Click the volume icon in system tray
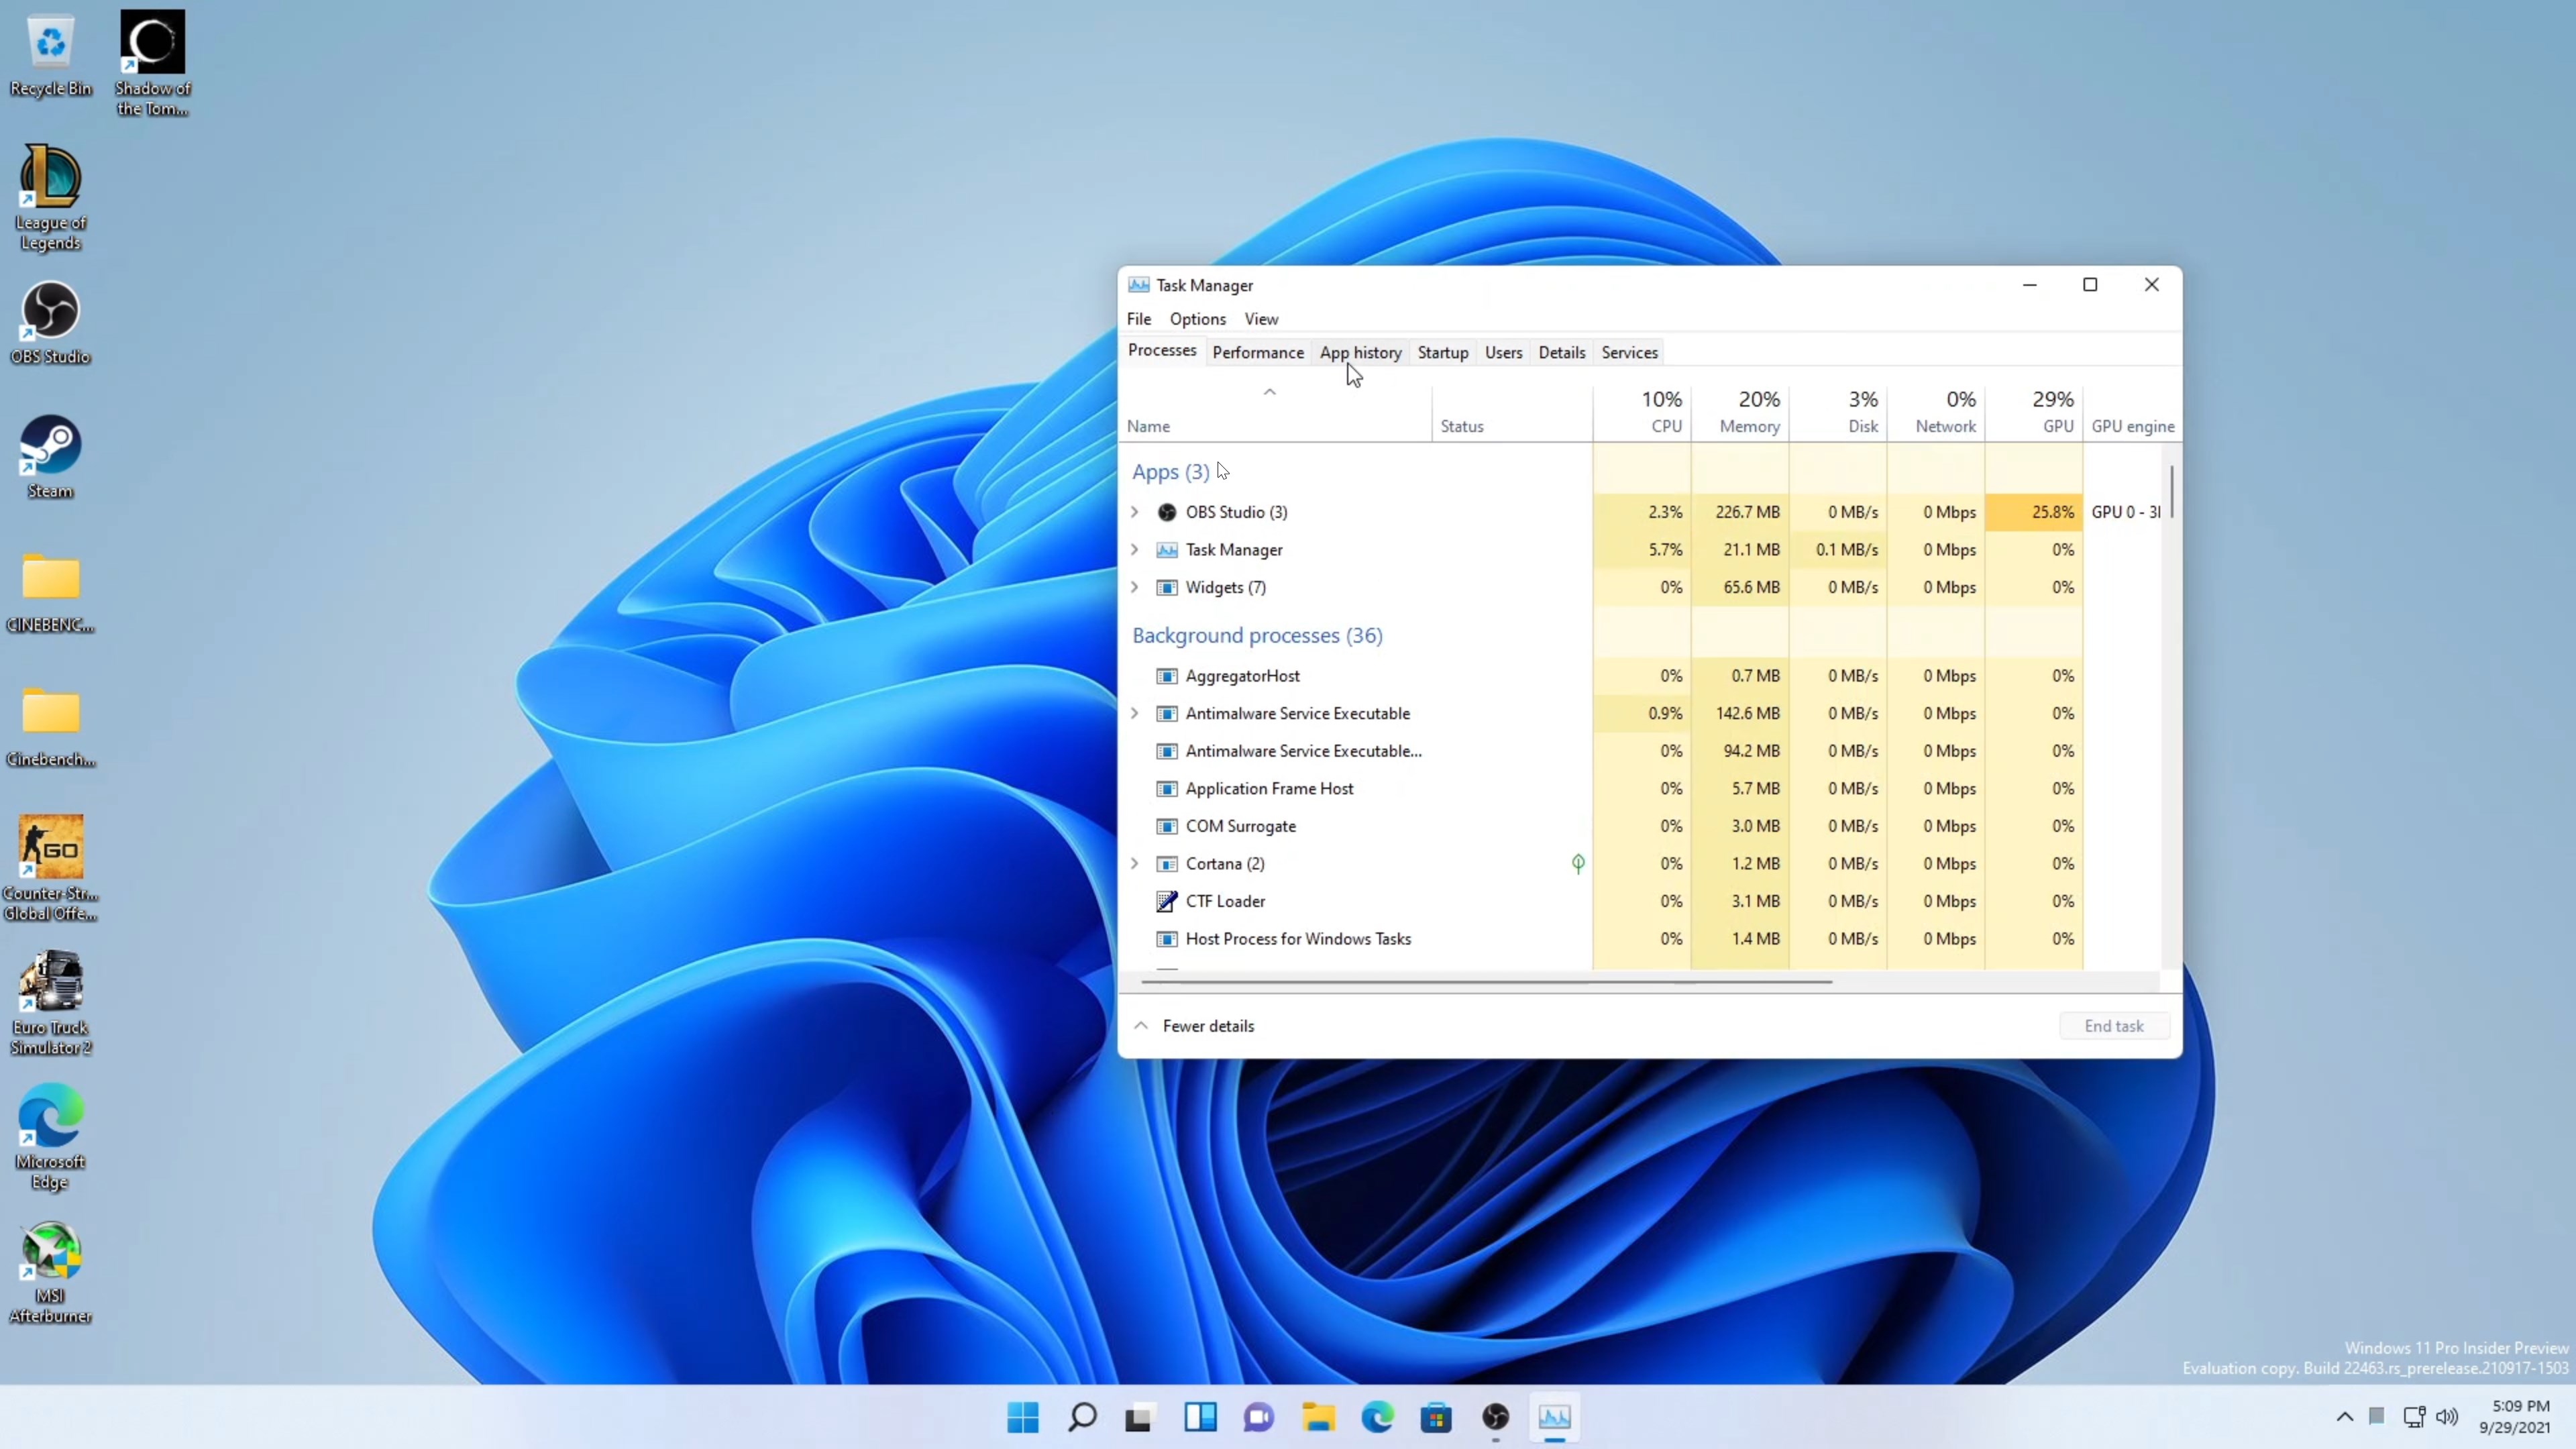This screenshot has width=2576, height=1449. [x=2447, y=1417]
